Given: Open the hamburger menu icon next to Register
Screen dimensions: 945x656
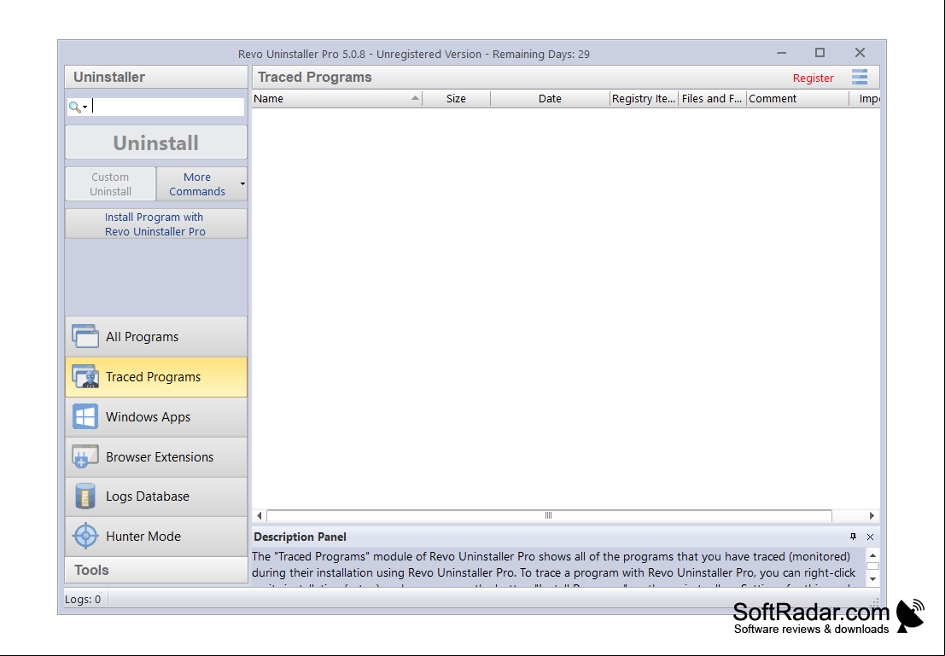Looking at the screenshot, I should tap(860, 77).
